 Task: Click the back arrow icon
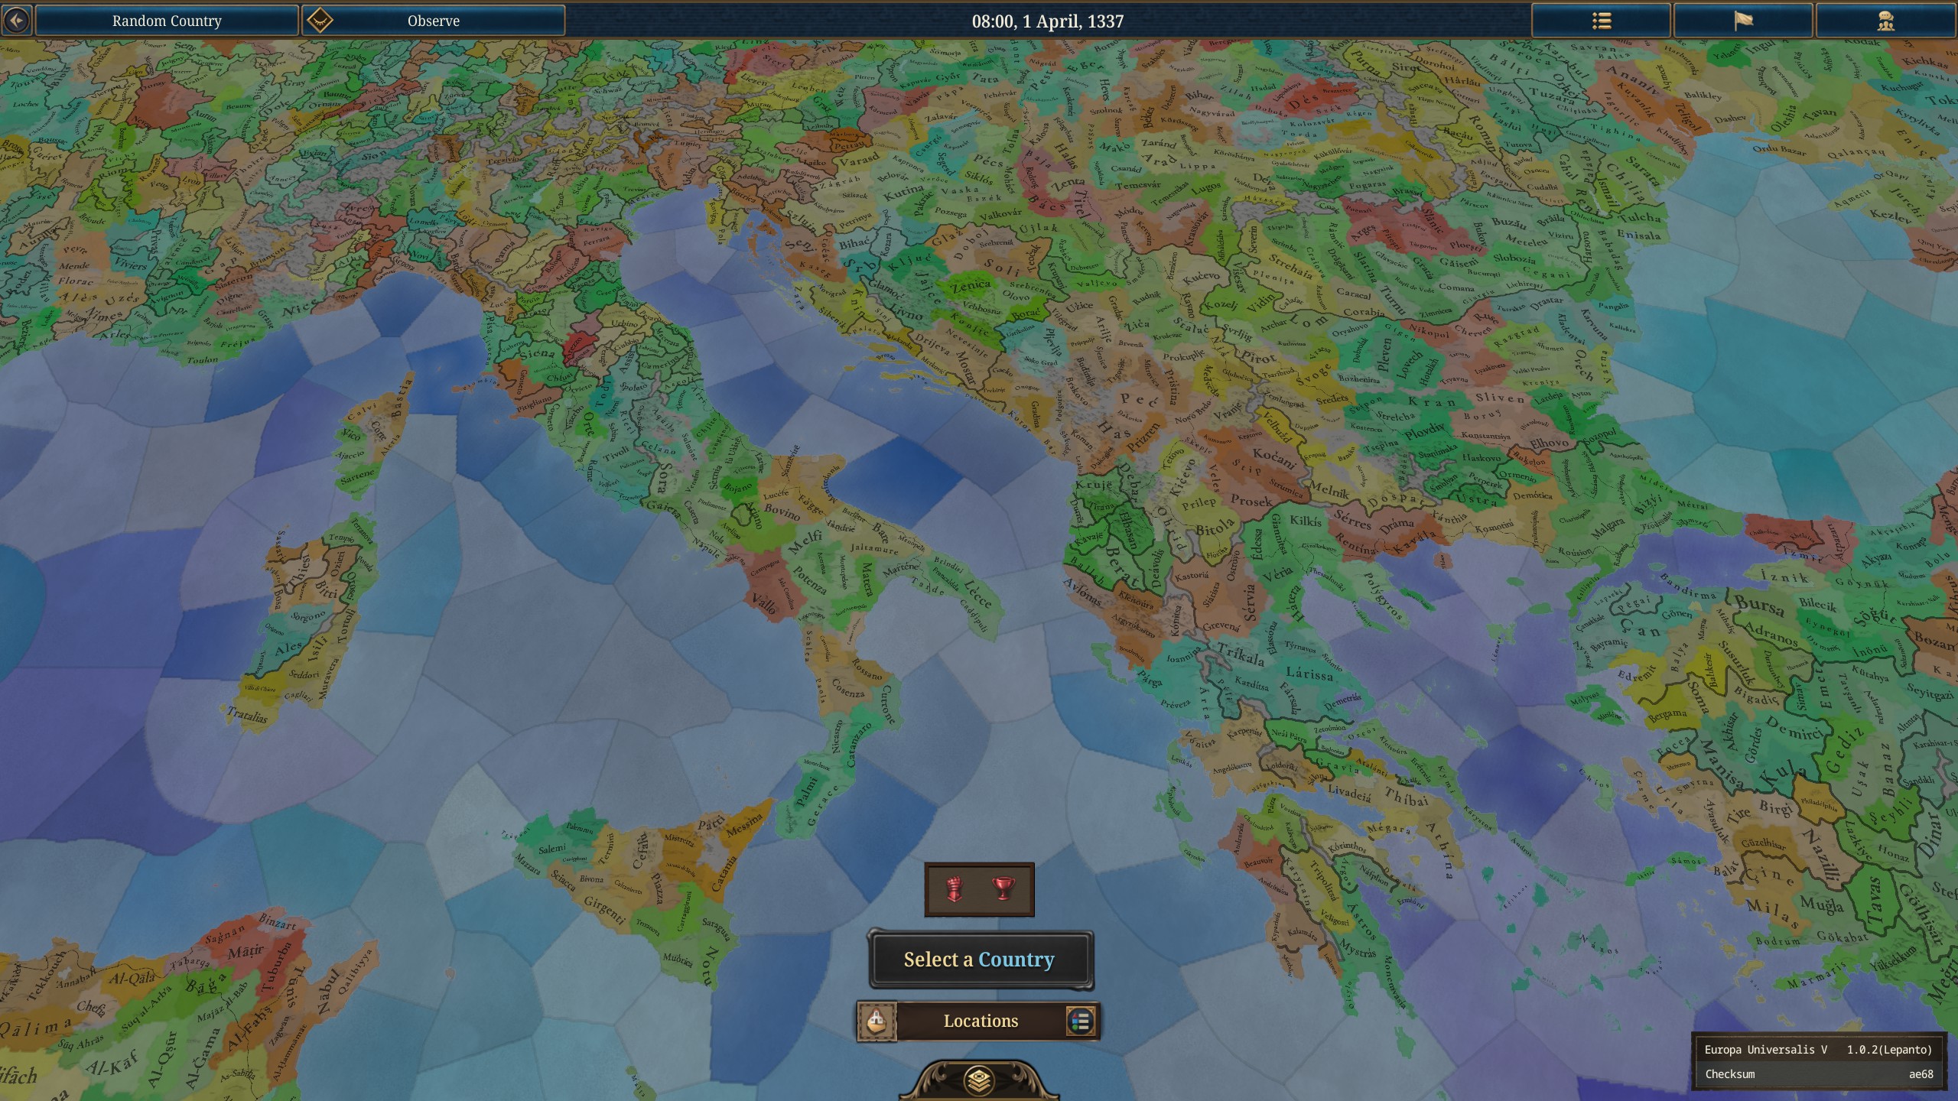17,21
